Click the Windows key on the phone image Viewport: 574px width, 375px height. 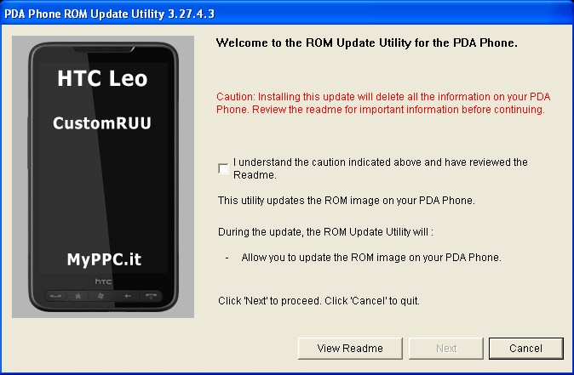[x=101, y=296]
